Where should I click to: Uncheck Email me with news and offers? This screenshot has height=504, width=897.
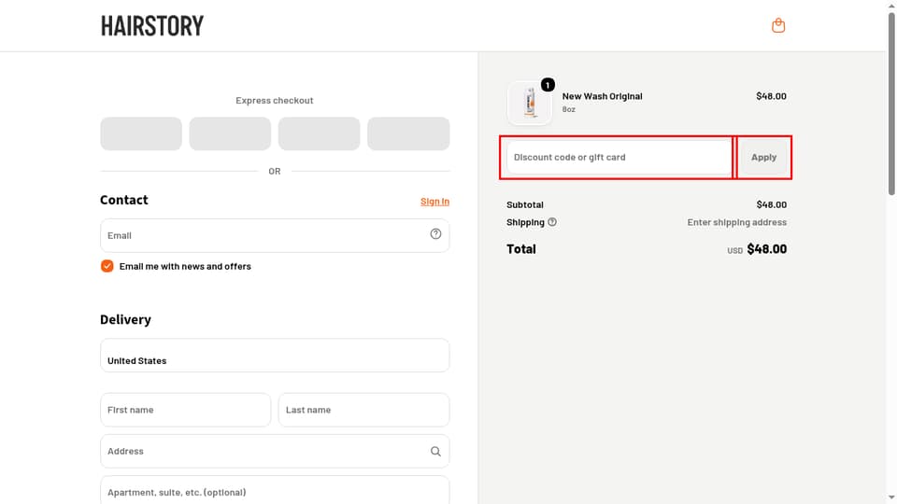tap(107, 266)
